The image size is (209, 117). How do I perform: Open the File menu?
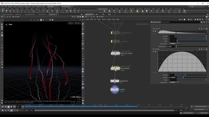coord(3,6)
